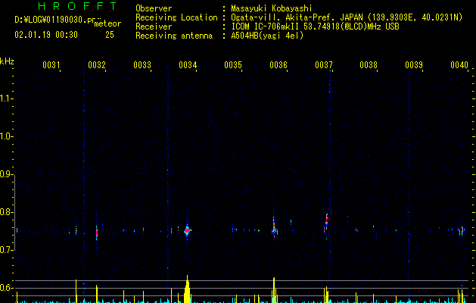Click the word meteor label
476x303 pixels.
(x=107, y=23)
